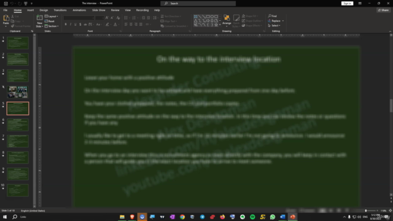393x221 pixels.
Task: Click the Save icon in title bar
Action: click(6, 4)
